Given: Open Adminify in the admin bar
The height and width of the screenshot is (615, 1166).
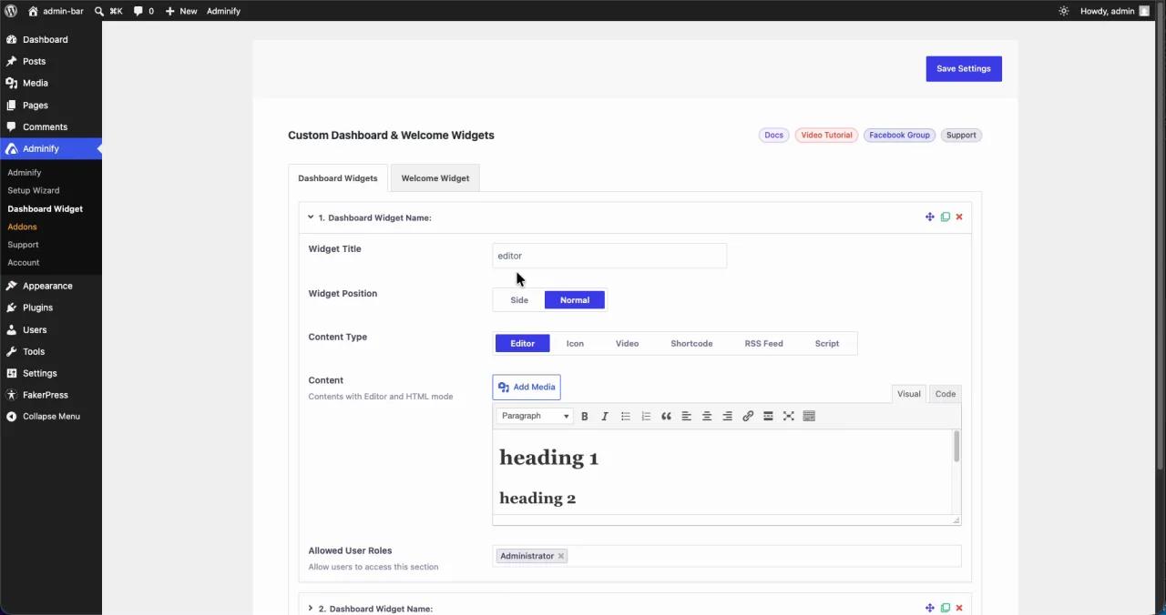Looking at the screenshot, I should click(x=223, y=11).
